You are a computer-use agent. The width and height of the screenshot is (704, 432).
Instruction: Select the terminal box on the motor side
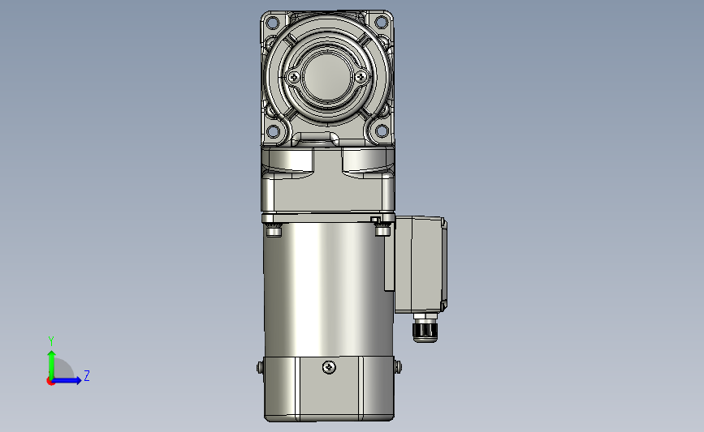coord(421,264)
